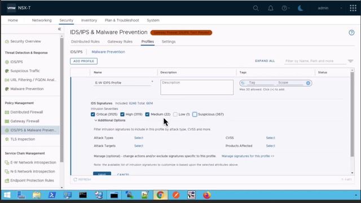Screen dimensions: 361x203
Task: Go to System top menu
Action: click(153, 20)
